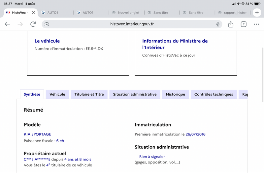
Task: Open the Situation administrative tab
Action: pos(135,94)
